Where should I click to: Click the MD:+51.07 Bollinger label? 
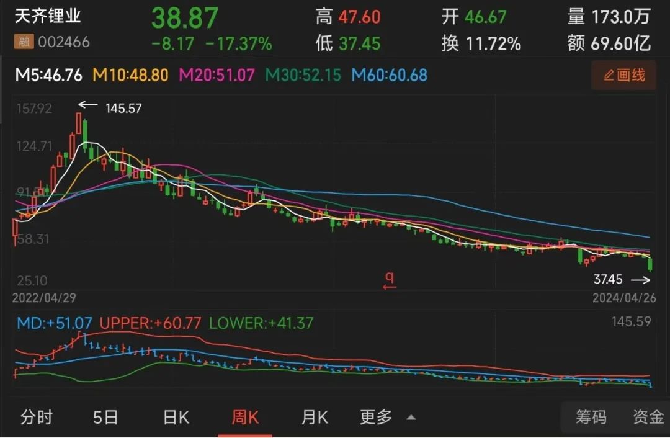(x=54, y=323)
